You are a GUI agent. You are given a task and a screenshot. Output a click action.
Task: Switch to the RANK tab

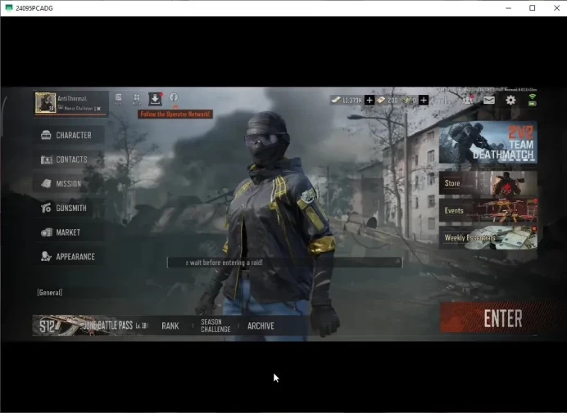click(170, 325)
